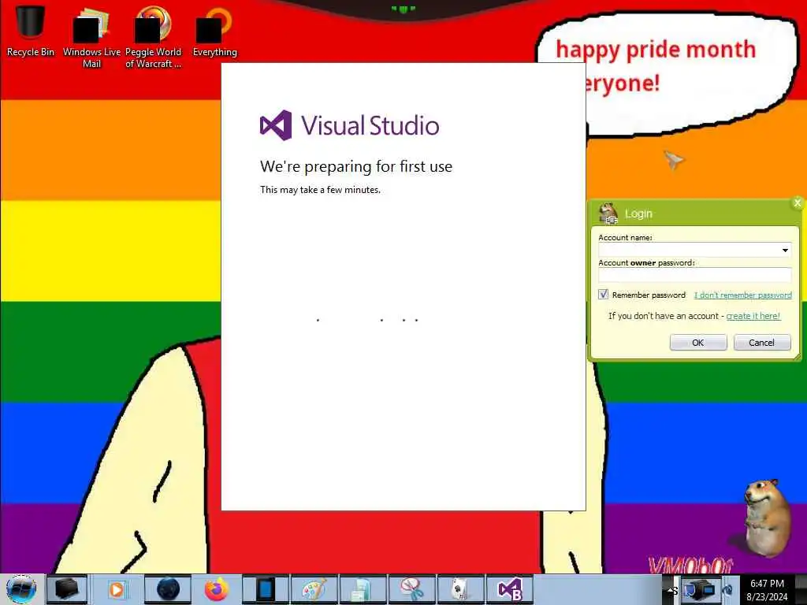Image resolution: width=807 pixels, height=605 pixels.
Task: Open "I don't remember password" link
Action: pos(742,295)
